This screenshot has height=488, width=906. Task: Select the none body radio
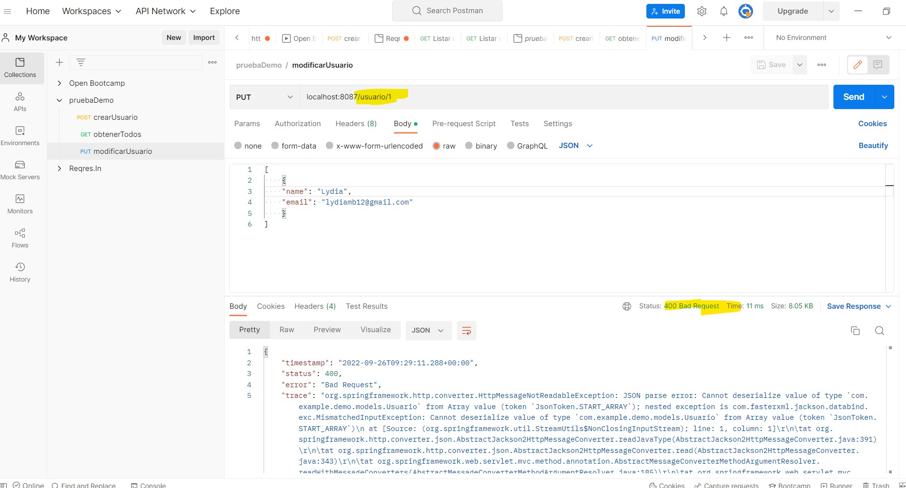[238, 146]
